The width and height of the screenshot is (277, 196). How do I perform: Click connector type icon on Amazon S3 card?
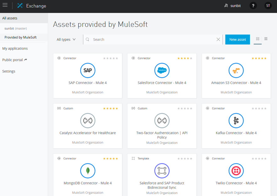[x=208, y=58]
